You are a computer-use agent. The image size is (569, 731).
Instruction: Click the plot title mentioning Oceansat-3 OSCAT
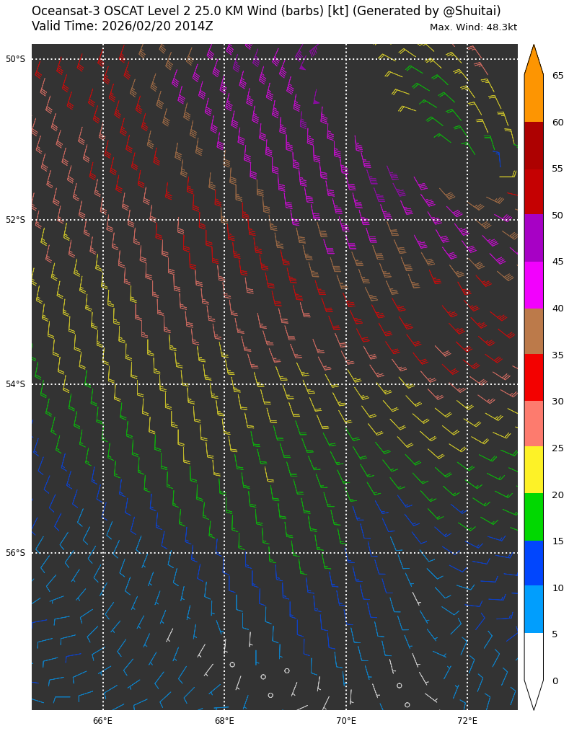coord(266,12)
